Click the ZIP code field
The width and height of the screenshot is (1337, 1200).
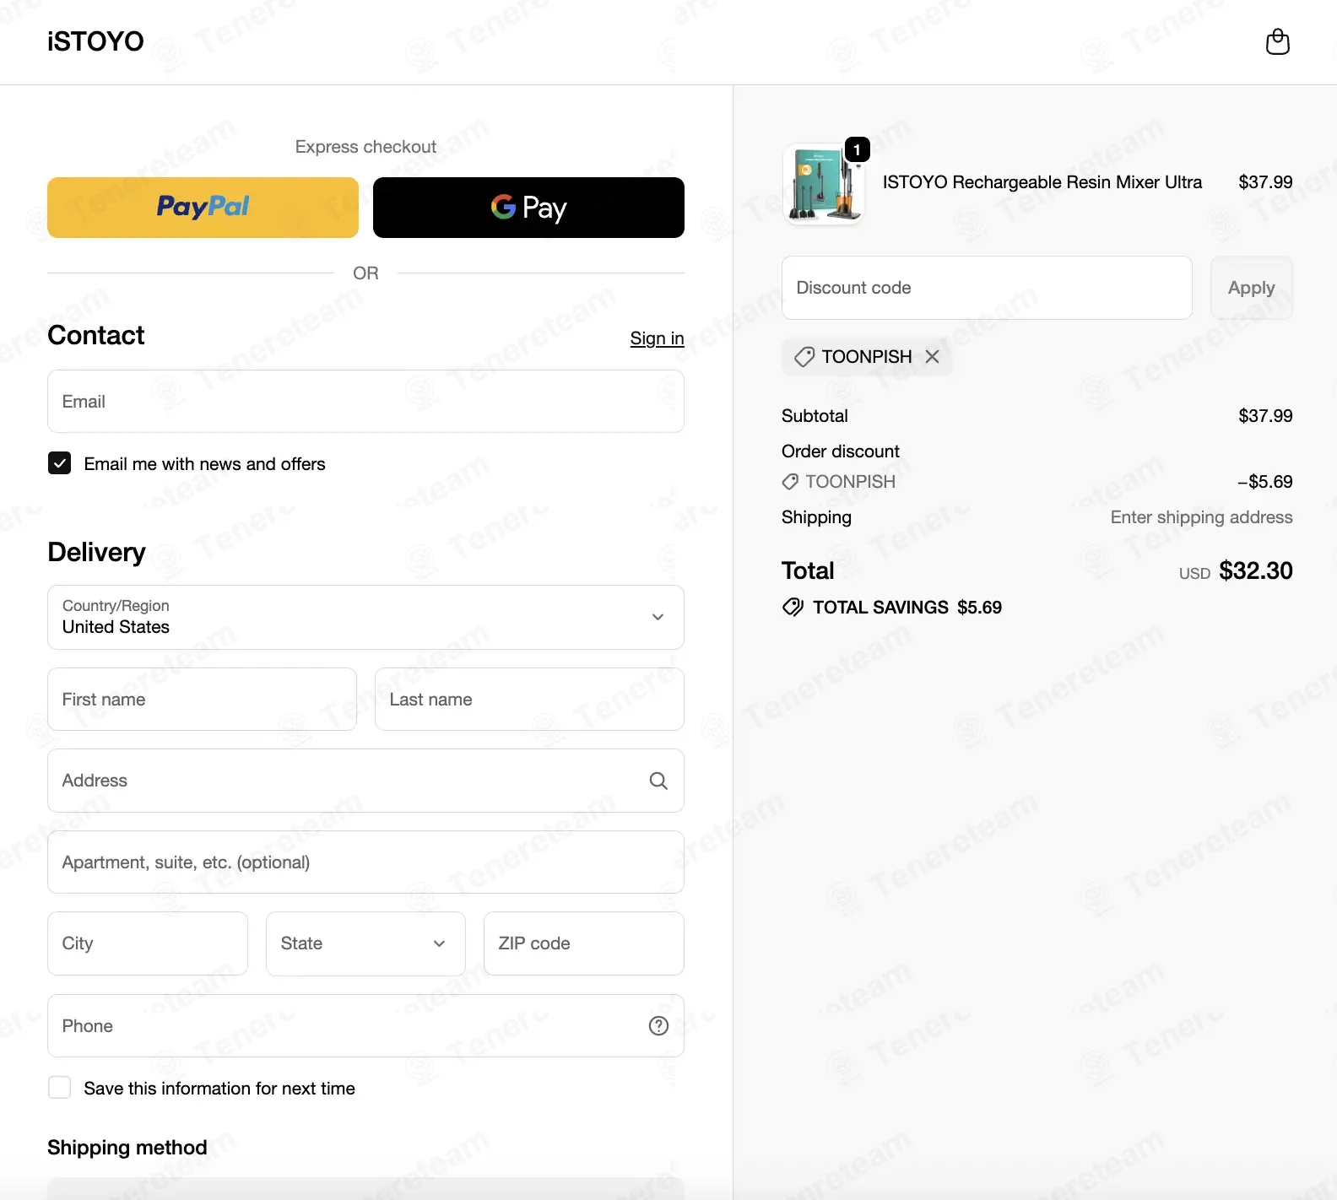[583, 943]
